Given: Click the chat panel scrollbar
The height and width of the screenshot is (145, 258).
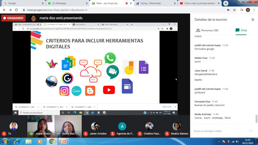Looking at the screenshot, I should [256, 119].
